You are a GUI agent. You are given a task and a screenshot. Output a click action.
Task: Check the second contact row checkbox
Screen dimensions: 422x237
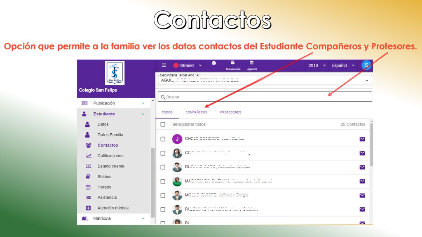(x=163, y=153)
